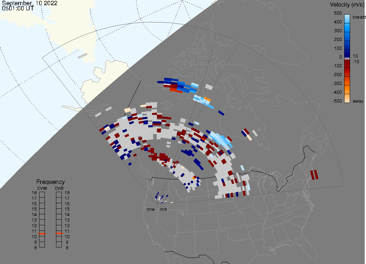Click the '14' label right of cve bar
Viewport: 366px width, 264px height.
(x=67, y=215)
